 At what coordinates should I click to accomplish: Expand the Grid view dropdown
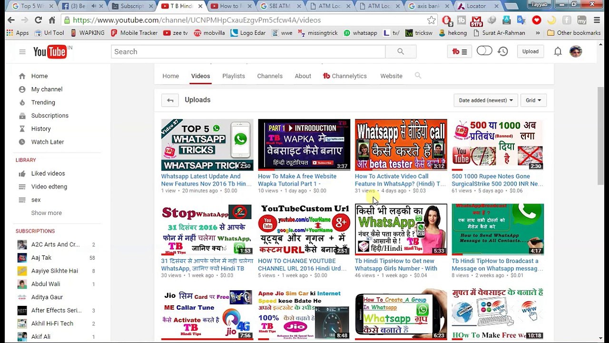click(533, 100)
